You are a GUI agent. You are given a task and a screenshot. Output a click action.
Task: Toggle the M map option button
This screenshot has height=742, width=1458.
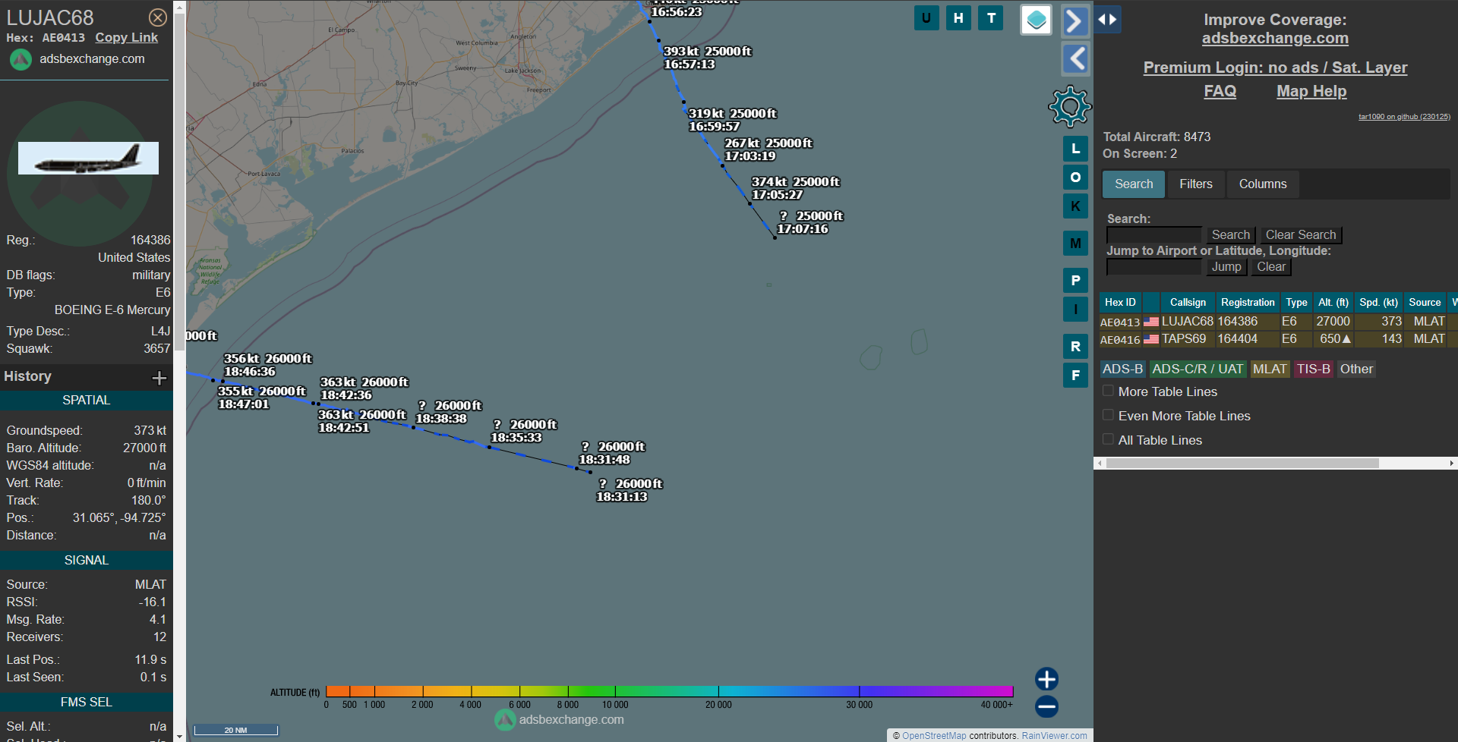[x=1075, y=244]
